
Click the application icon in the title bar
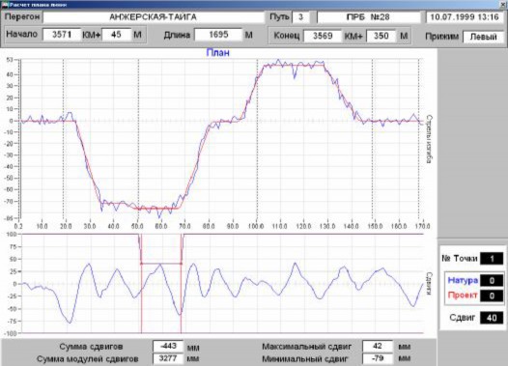pyautogui.click(x=5, y=5)
